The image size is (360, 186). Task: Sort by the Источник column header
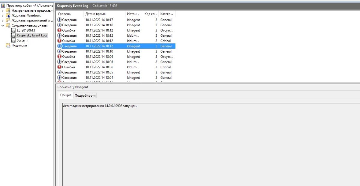[x=133, y=14]
